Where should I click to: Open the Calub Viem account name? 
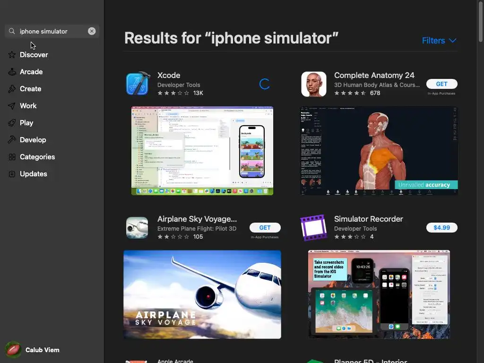pos(42,350)
